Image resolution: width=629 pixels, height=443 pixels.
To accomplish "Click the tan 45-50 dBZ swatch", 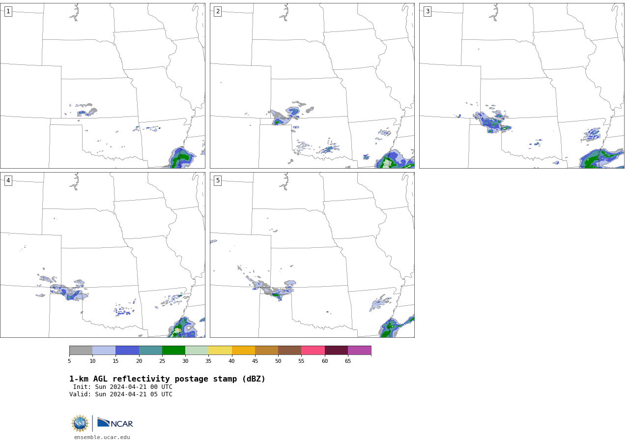I will coord(266,351).
